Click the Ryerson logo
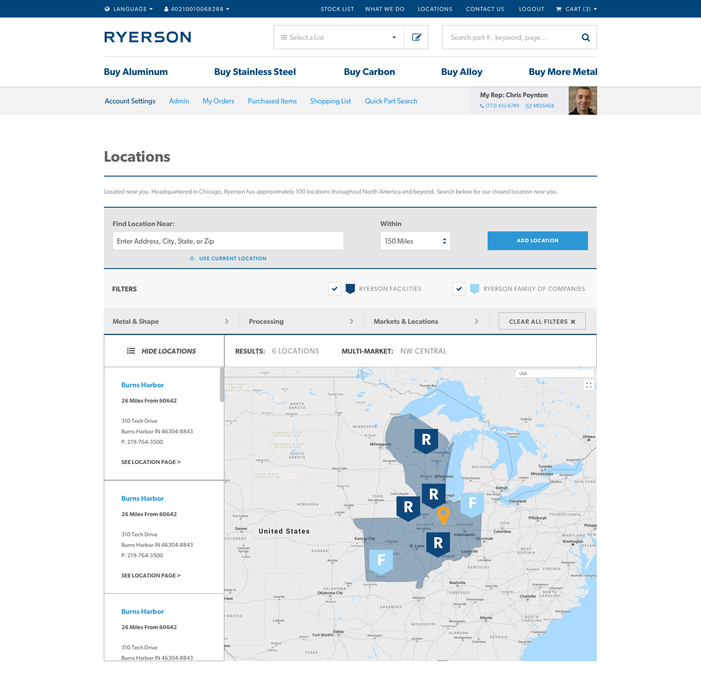 click(x=148, y=37)
